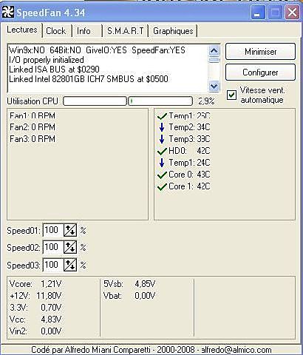Click the Speed01 up/down spinner

point(70,230)
